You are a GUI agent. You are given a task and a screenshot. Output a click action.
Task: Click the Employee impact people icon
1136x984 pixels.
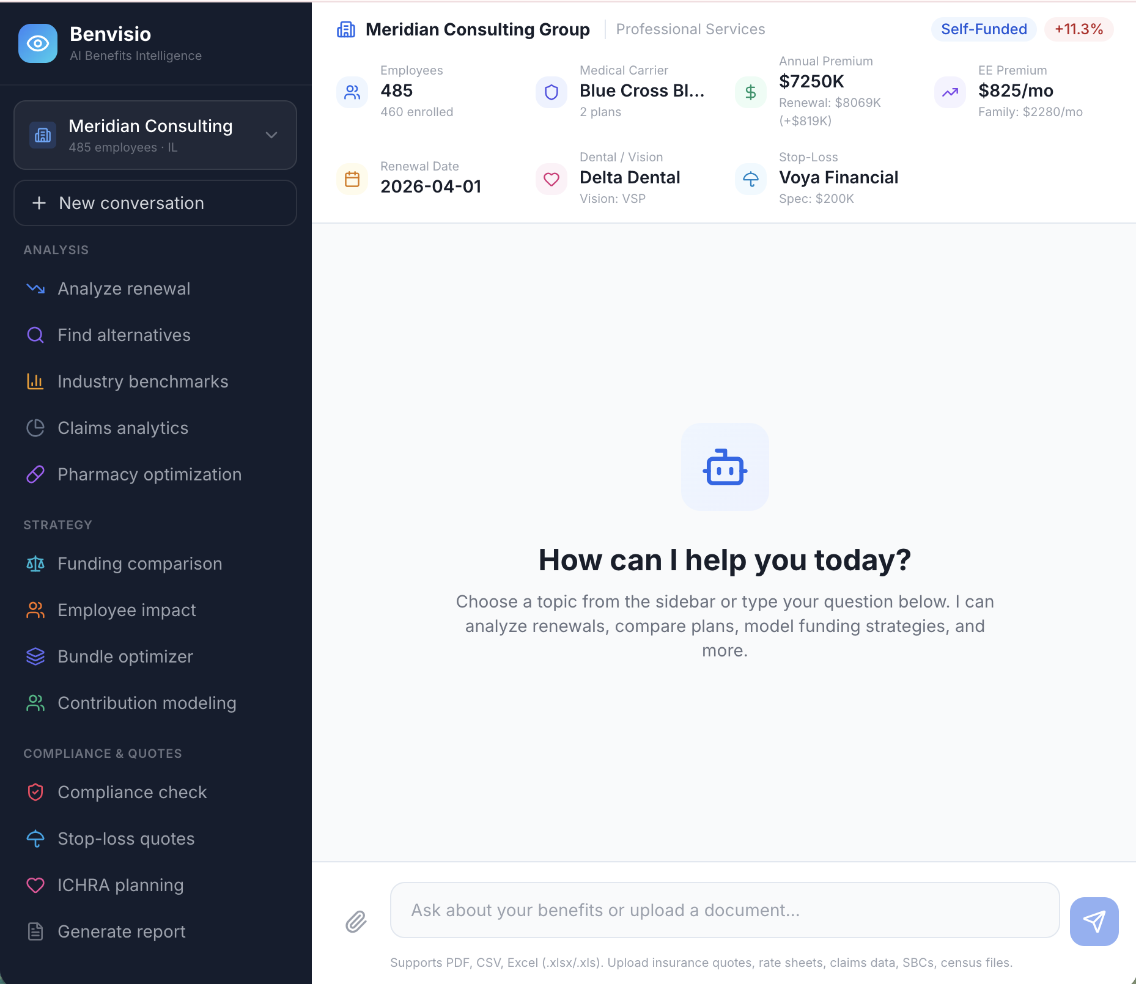tap(35, 610)
